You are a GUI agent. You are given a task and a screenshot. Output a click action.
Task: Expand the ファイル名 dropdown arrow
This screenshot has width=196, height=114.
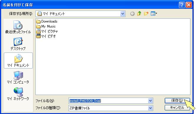pyautogui.click(x=150, y=101)
